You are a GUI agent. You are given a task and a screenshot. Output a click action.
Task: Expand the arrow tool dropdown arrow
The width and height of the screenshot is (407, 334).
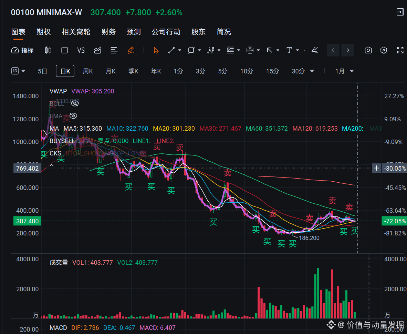point(278,50)
